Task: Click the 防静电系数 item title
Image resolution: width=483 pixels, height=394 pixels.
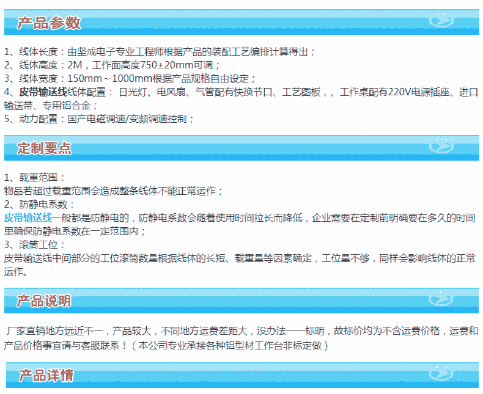Action: pyautogui.click(x=40, y=204)
